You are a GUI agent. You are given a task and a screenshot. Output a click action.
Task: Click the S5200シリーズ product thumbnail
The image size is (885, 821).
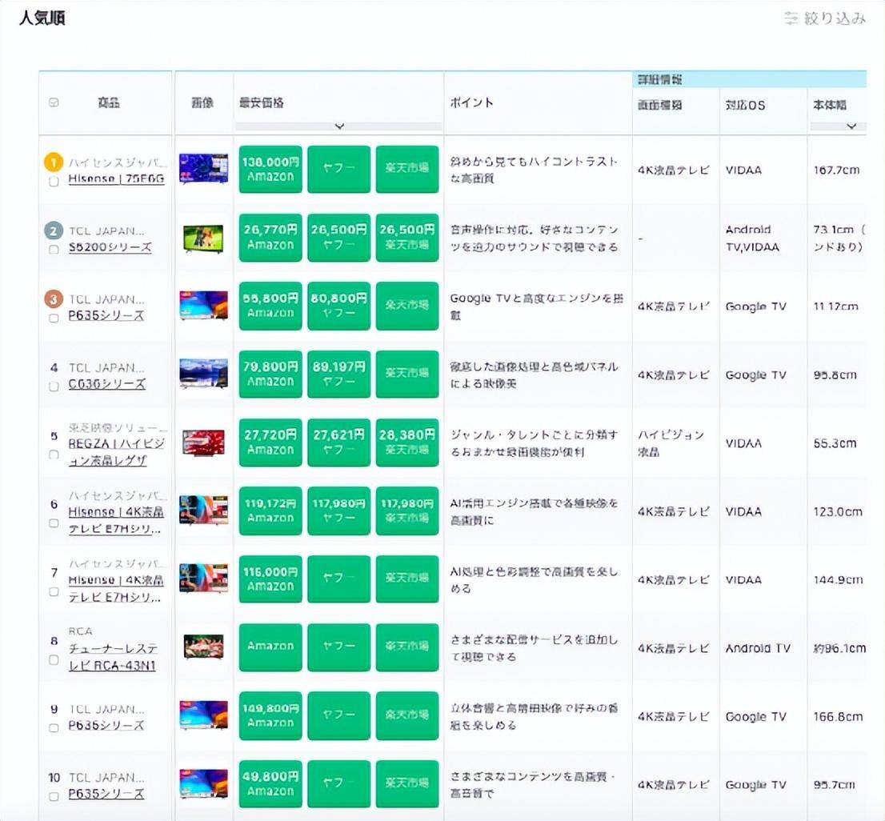tap(204, 238)
